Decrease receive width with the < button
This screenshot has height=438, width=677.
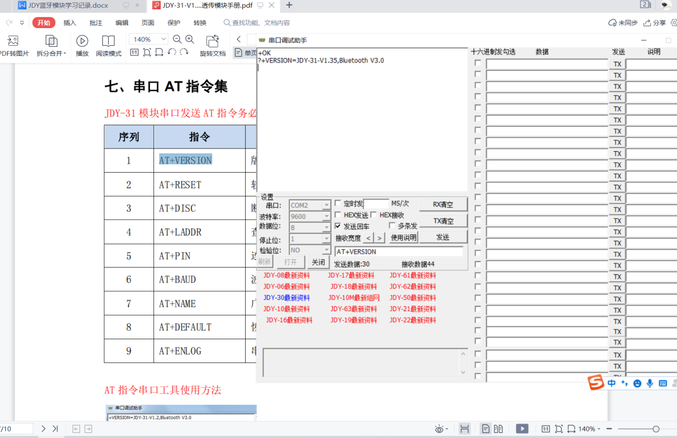pyautogui.click(x=368, y=238)
